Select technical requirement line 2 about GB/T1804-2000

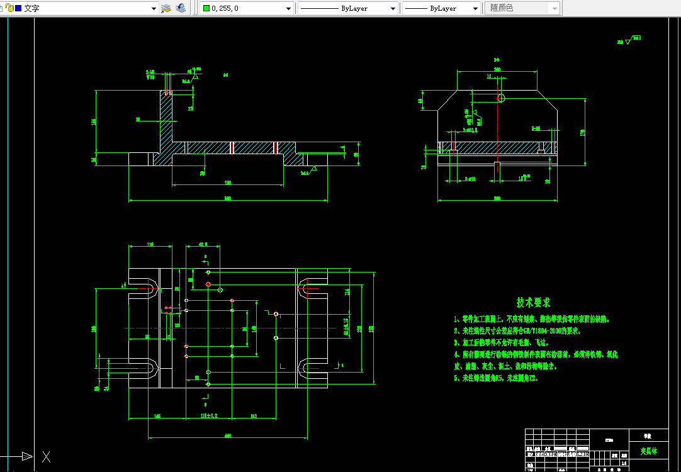518,331
